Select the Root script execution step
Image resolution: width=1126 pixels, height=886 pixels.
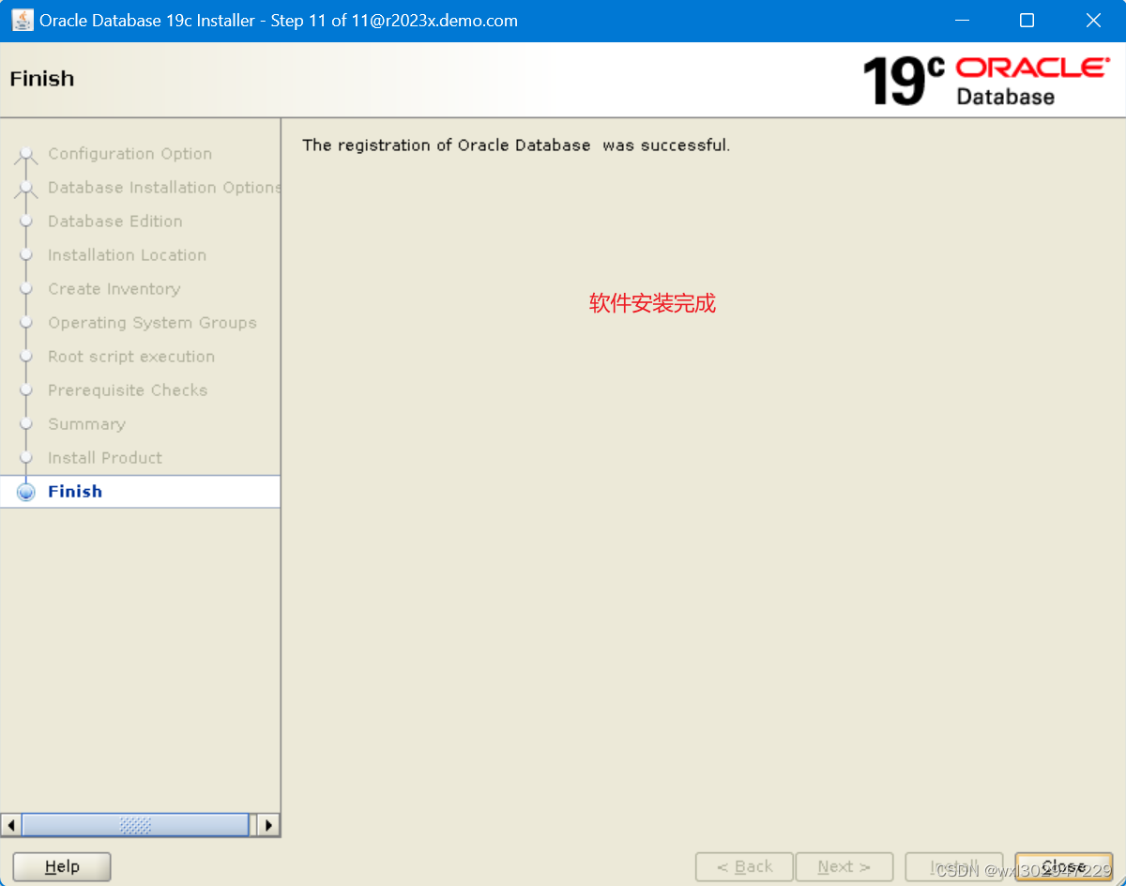(131, 357)
